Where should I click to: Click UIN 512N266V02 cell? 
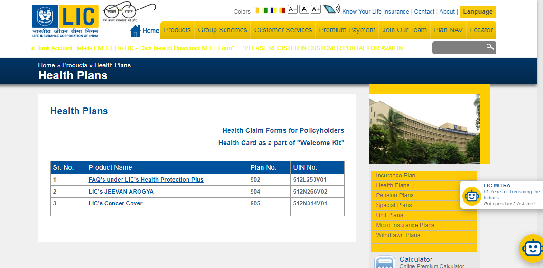(318, 192)
